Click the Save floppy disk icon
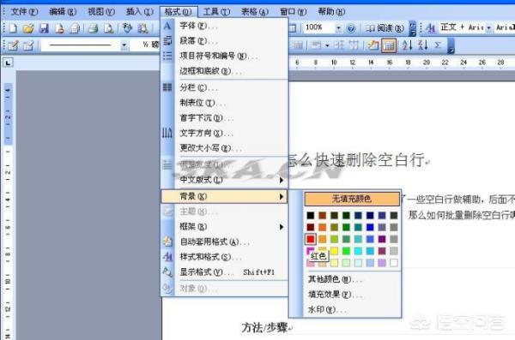This screenshot has width=515, height=340. [44, 28]
